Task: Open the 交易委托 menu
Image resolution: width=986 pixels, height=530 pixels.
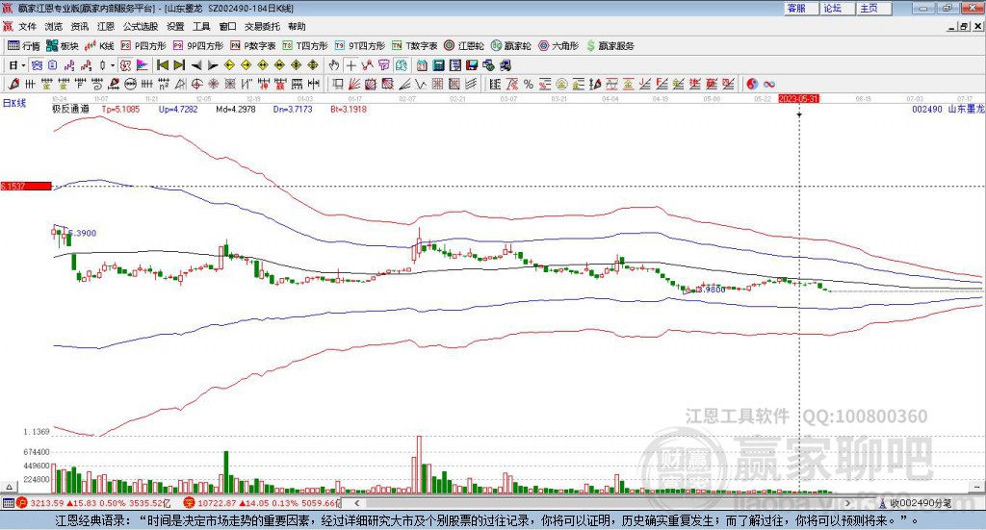Action: (262, 26)
